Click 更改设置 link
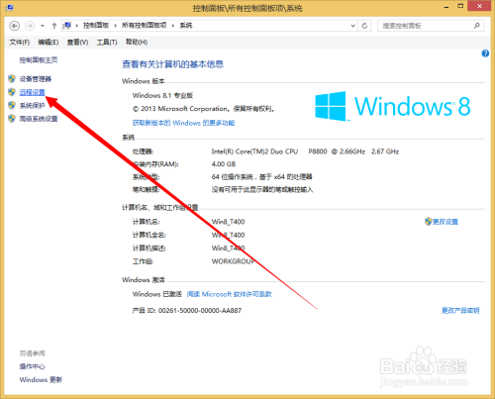This screenshot has height=399, width=495. [x=445, y=222]
